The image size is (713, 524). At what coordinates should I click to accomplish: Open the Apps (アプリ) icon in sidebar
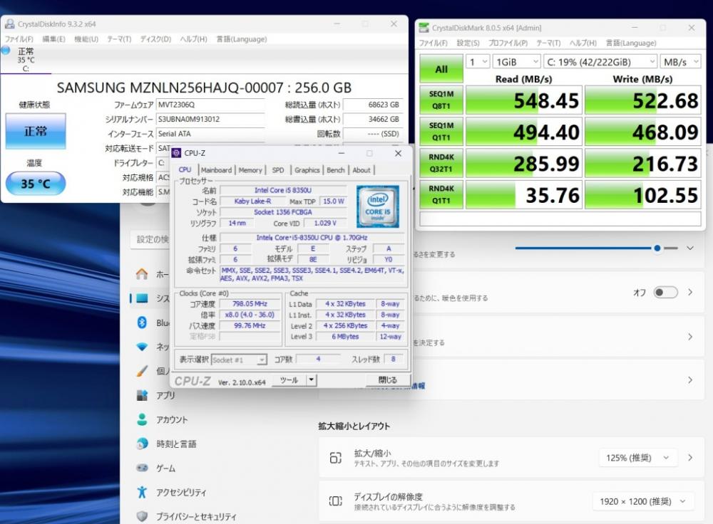point(142,396)
